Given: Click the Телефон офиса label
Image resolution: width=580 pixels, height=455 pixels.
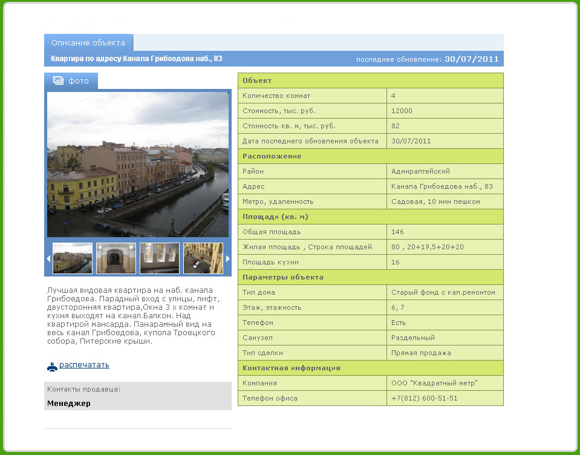Looking at the screenshot, I should tap(270, 398).
